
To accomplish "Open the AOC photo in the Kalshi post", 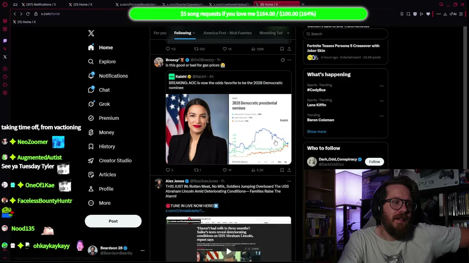I will tap(197, 129).
